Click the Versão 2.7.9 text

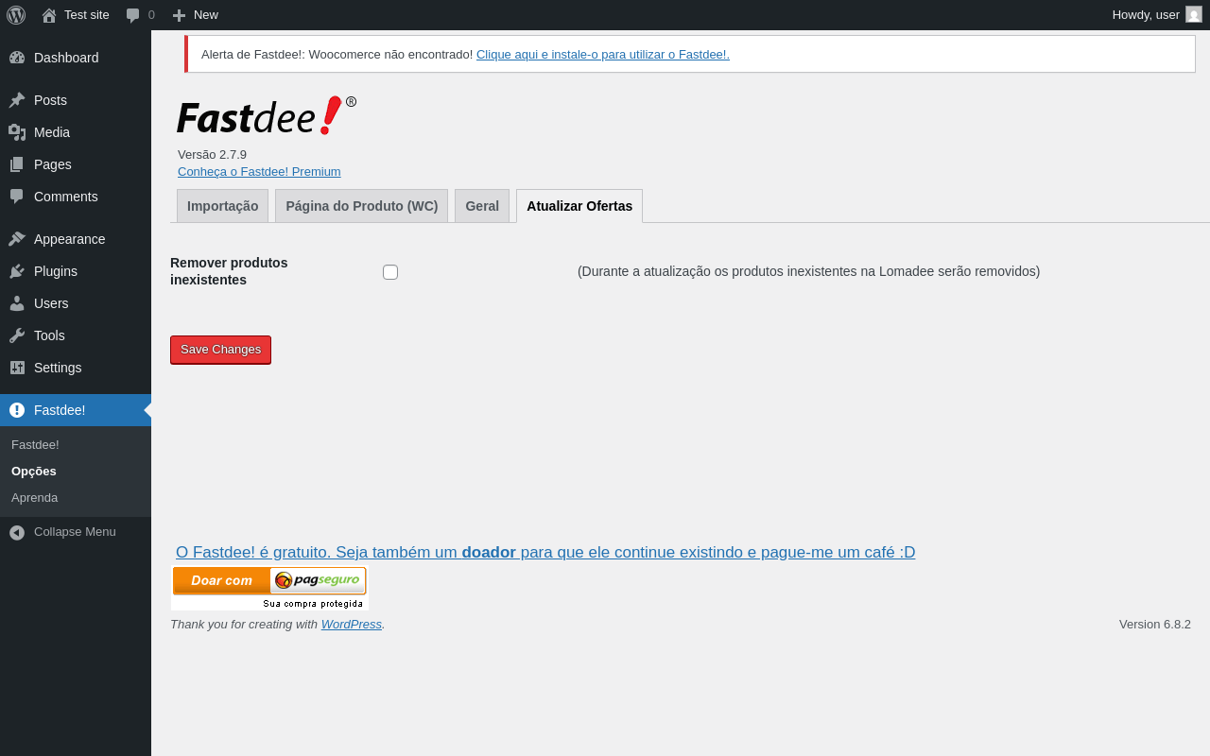pyautogui.click(x=212, y=154)
